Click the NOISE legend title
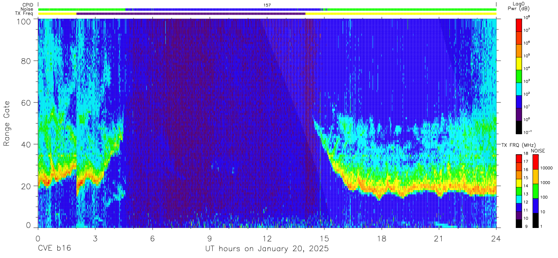Screen dimensions: 558x258 [537, 150]
